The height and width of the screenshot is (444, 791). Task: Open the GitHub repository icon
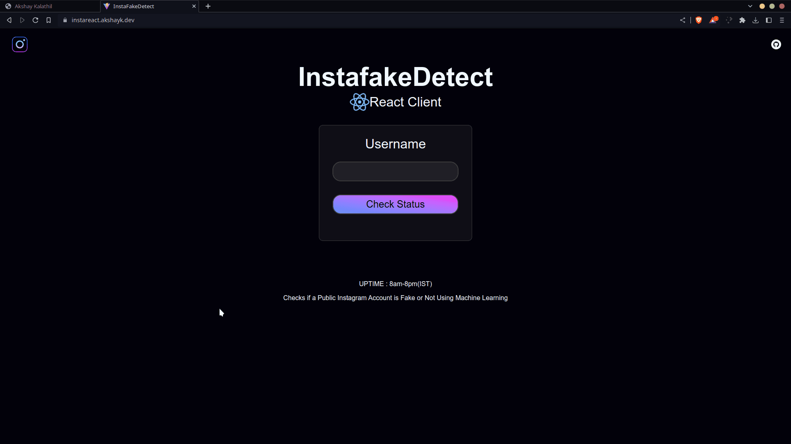(776, 44)
